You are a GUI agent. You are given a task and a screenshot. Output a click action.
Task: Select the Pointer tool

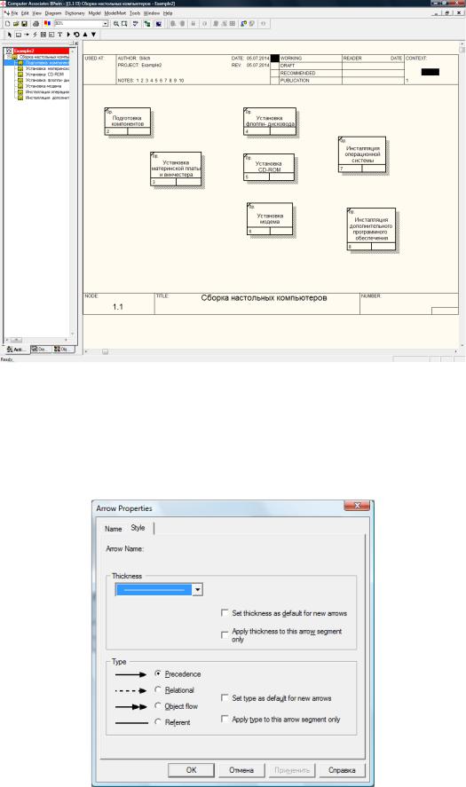pos(9,35)
